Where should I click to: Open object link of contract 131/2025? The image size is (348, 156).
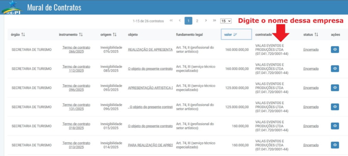(150, 107)
